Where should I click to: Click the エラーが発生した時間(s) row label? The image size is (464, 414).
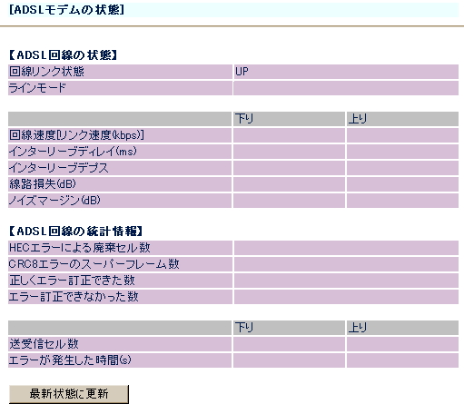coord(70,360)
